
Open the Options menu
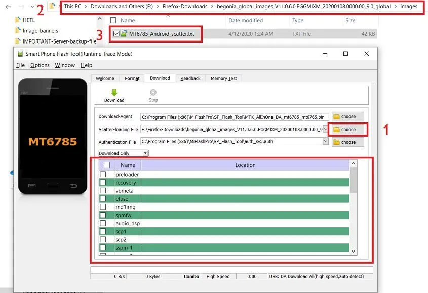tap(40, 65)
